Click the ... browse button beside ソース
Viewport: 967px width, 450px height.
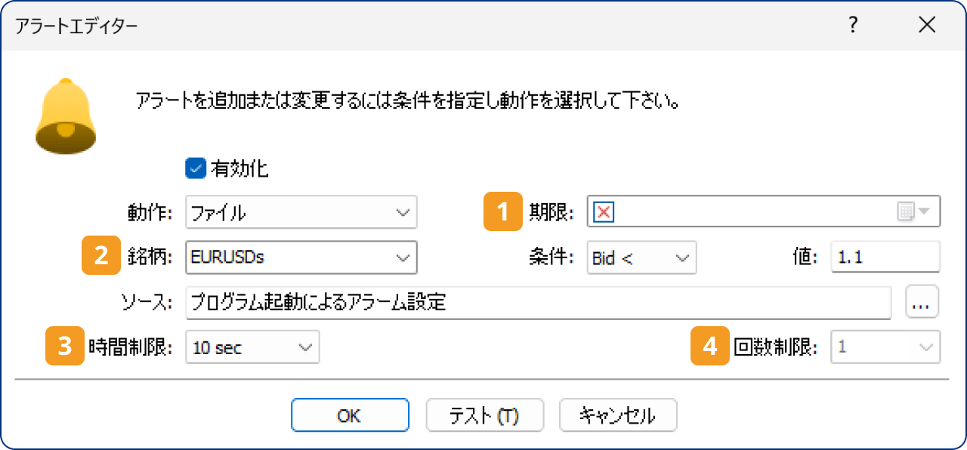(922, 301)
